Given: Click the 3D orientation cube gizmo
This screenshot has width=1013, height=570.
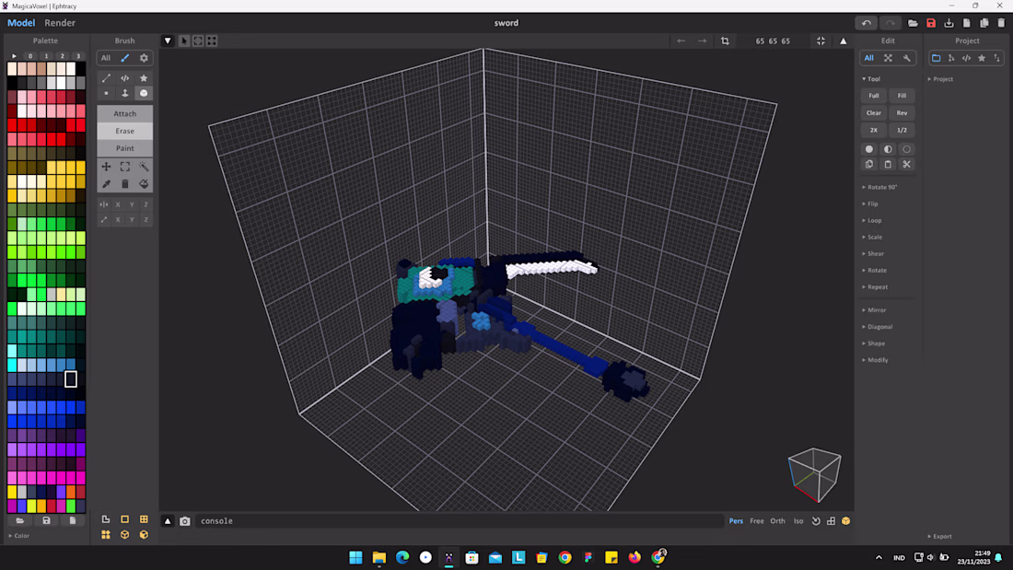Looking at the screenshot, I should (x=814, y=475).
